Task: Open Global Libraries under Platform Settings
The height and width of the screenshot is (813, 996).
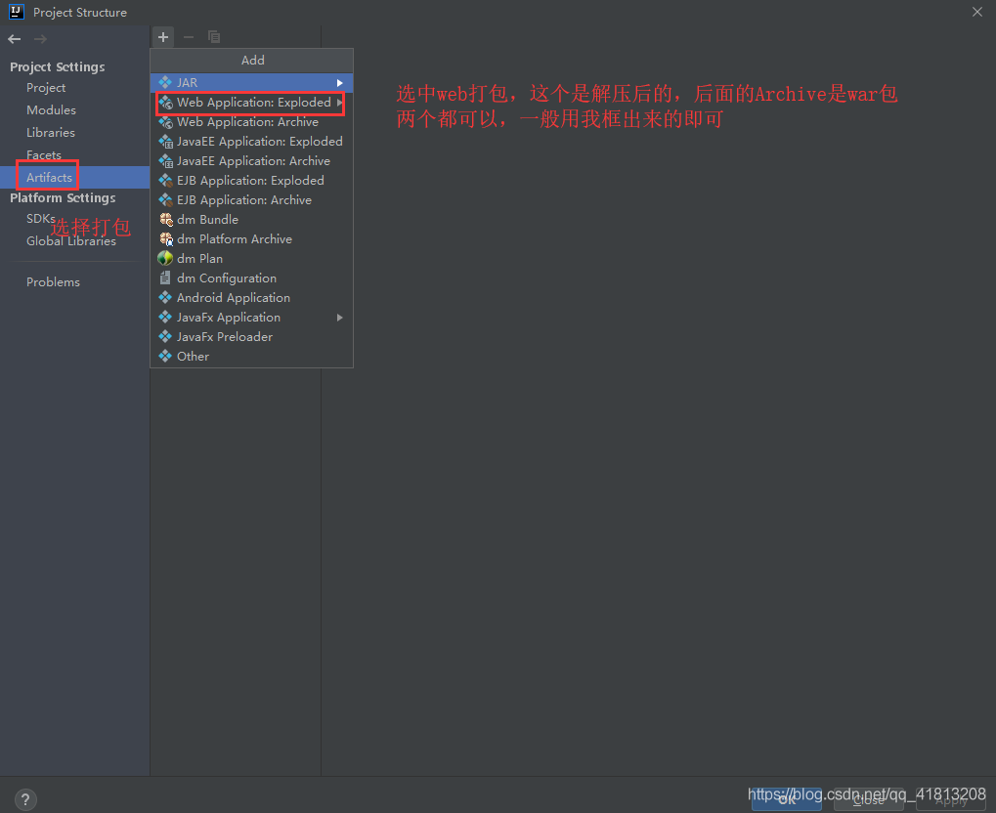Action: [x=70, y=241]
